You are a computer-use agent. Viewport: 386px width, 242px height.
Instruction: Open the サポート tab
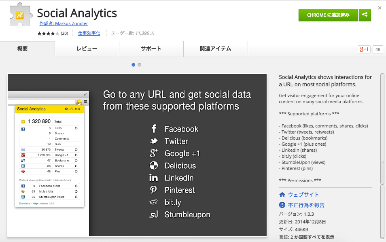(x=151, y=49)
